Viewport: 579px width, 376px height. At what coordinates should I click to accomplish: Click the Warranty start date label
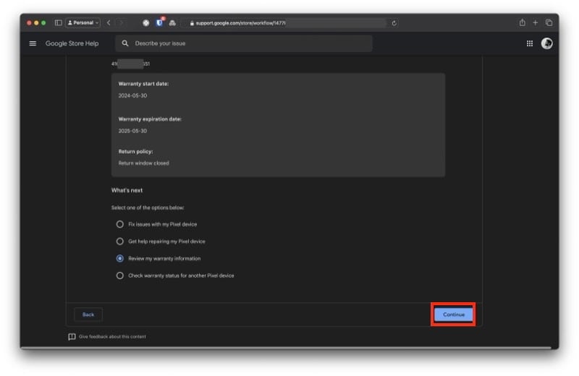click(x=143, y=84)
